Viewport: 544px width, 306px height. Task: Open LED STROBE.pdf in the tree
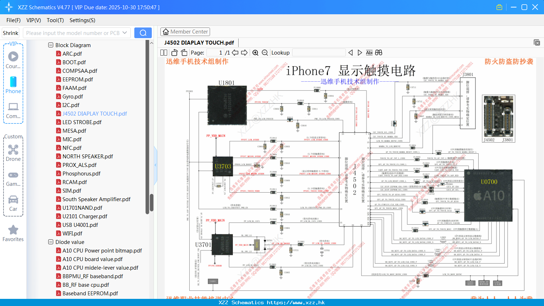click(82, 122)
